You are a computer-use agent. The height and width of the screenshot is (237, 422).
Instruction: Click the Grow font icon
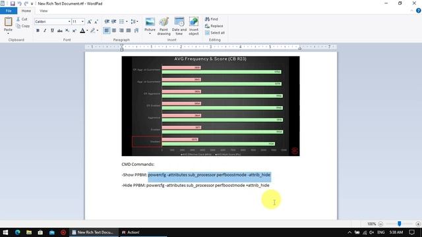(x=90, y=22)
